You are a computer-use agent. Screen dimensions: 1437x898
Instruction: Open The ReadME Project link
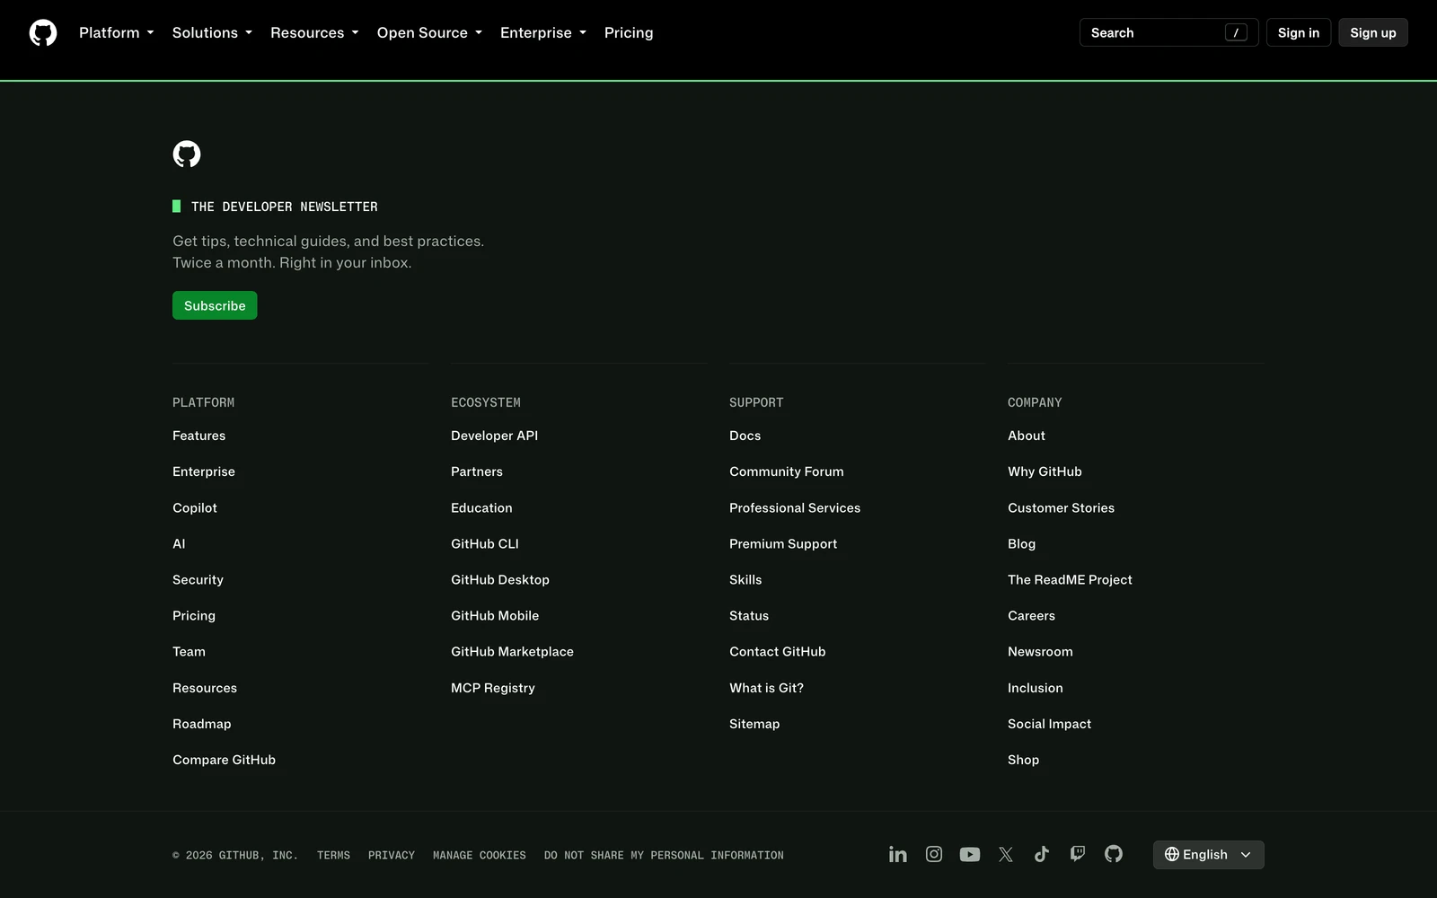point(1070,579)
